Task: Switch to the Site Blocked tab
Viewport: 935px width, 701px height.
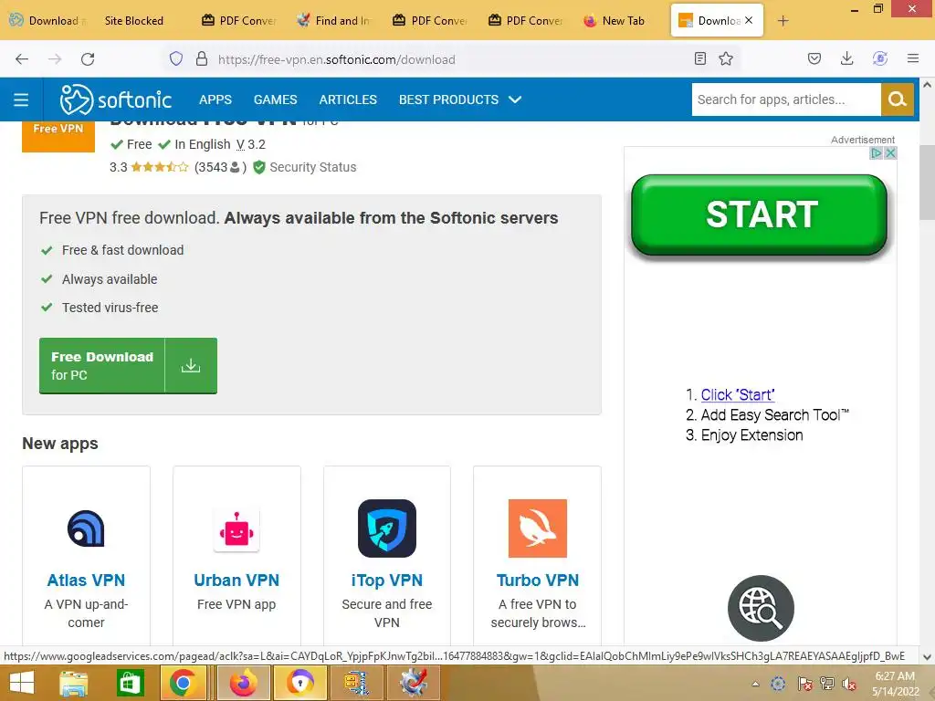Action: point(133,21)
